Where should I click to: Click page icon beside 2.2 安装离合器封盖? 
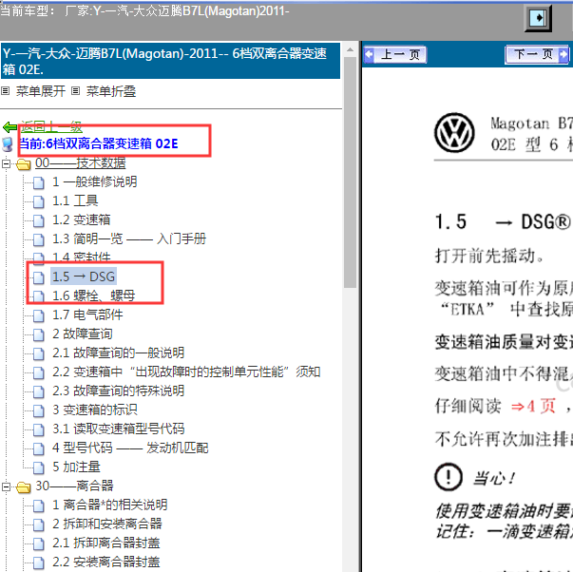(39, 562)
